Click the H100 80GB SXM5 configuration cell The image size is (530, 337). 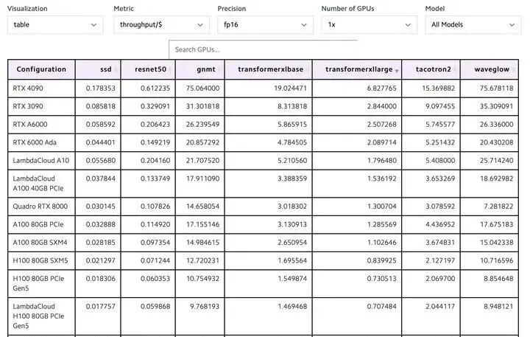pyautogui.click(x=41, y=260)
